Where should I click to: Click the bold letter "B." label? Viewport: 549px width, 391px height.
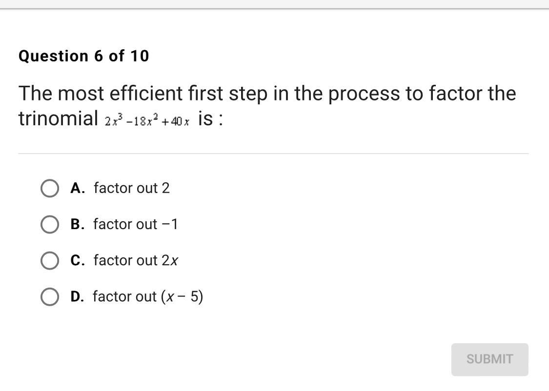point(78,224)
